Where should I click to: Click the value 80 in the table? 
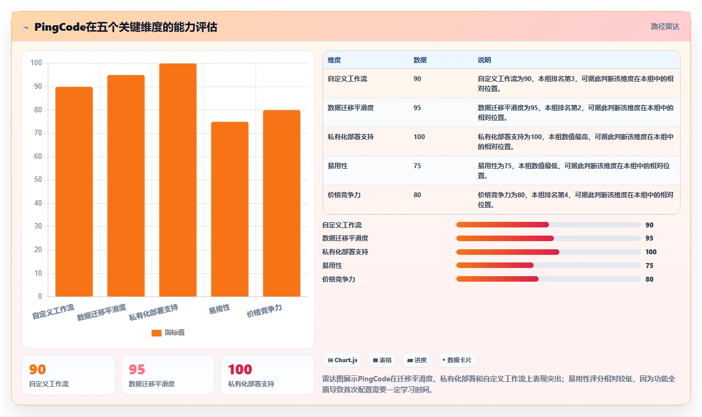click(417, 195)
